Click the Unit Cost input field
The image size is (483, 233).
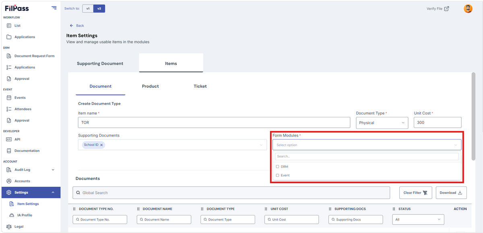tap(438, 123)
